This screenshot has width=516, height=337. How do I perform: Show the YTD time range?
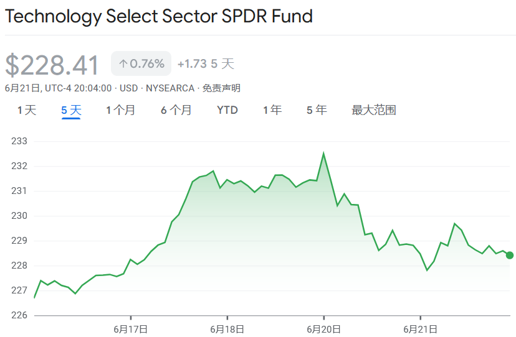coord(227,110)
